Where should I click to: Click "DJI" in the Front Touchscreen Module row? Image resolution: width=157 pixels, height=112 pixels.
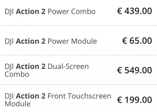pyautogui.click(x=9, y=96)
